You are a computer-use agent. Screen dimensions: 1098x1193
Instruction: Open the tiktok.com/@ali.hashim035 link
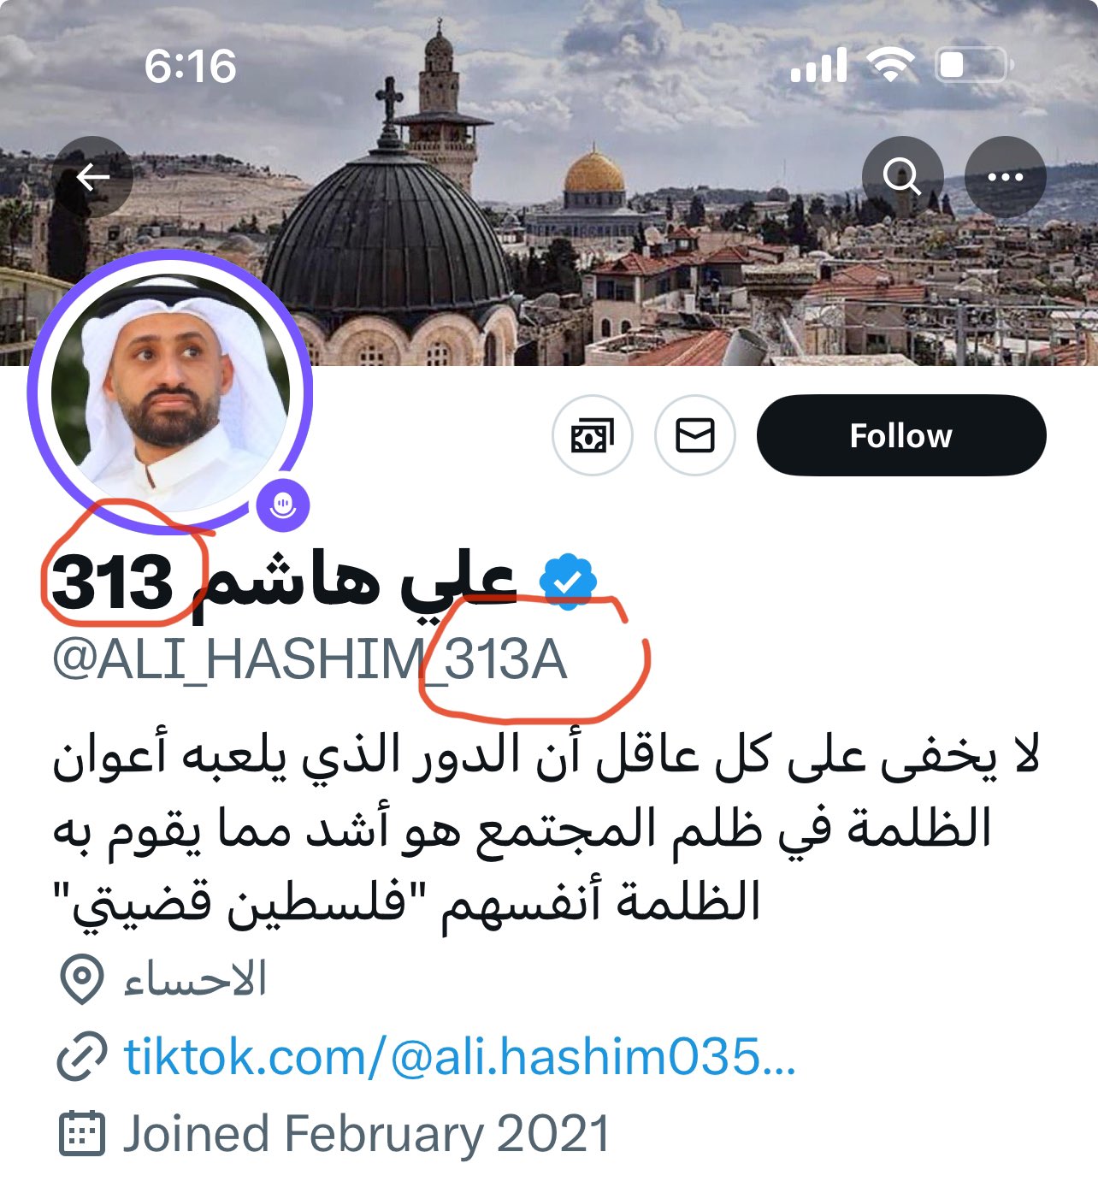coord(460,1057)
